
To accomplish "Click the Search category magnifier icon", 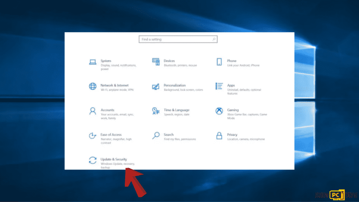I will 156,135.
